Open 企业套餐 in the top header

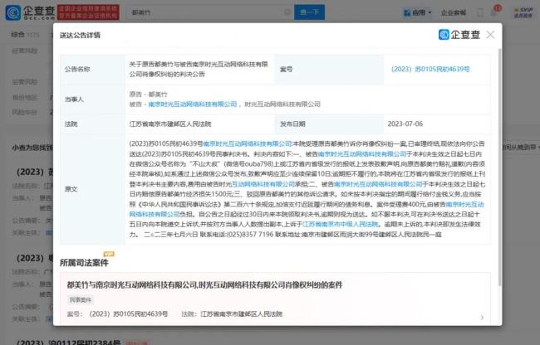pyautogui.click(x=454, y=12)
